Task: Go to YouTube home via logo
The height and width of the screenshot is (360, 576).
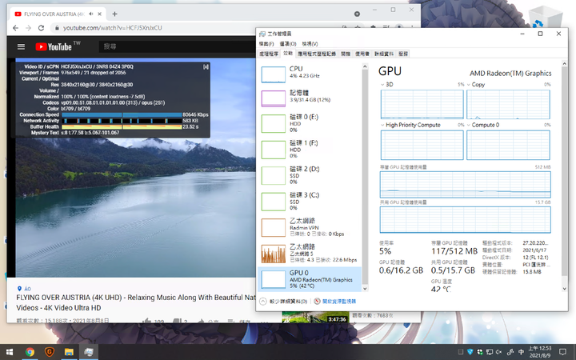Action: 54,46
